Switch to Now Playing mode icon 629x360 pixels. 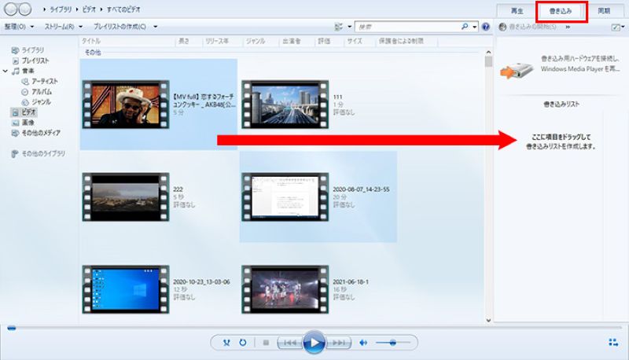tap(613, 343)
